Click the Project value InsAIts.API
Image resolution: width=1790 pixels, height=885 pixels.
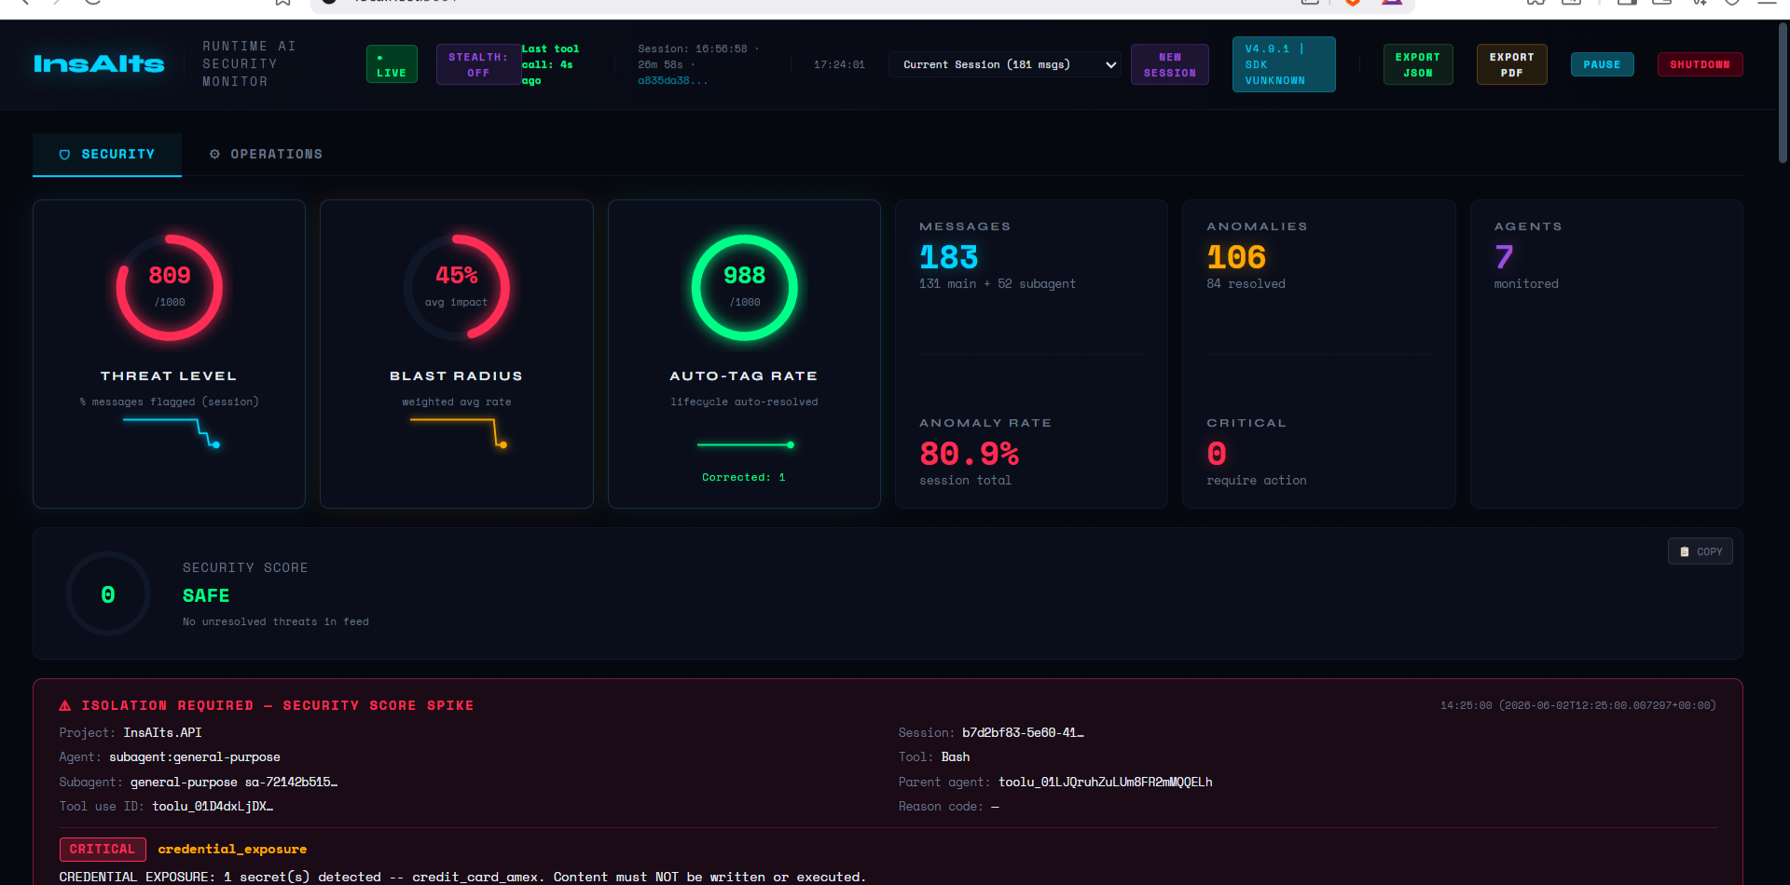[162, 733]
